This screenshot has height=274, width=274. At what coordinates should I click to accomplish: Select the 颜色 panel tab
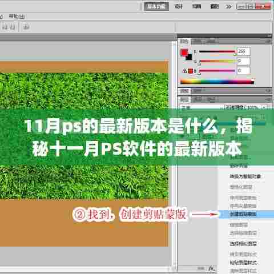tap(184, 41)
